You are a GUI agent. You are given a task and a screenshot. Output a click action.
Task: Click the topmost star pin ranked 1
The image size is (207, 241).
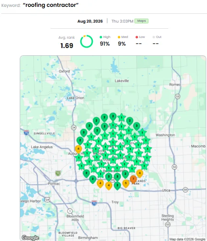(121, 118)
